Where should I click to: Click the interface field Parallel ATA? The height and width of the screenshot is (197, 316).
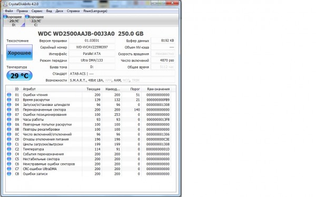click(92, 54)
